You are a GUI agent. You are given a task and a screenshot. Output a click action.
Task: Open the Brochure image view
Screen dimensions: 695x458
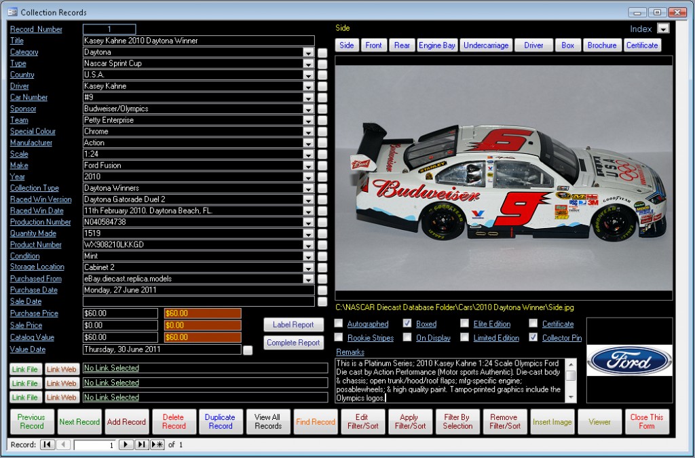602,45
